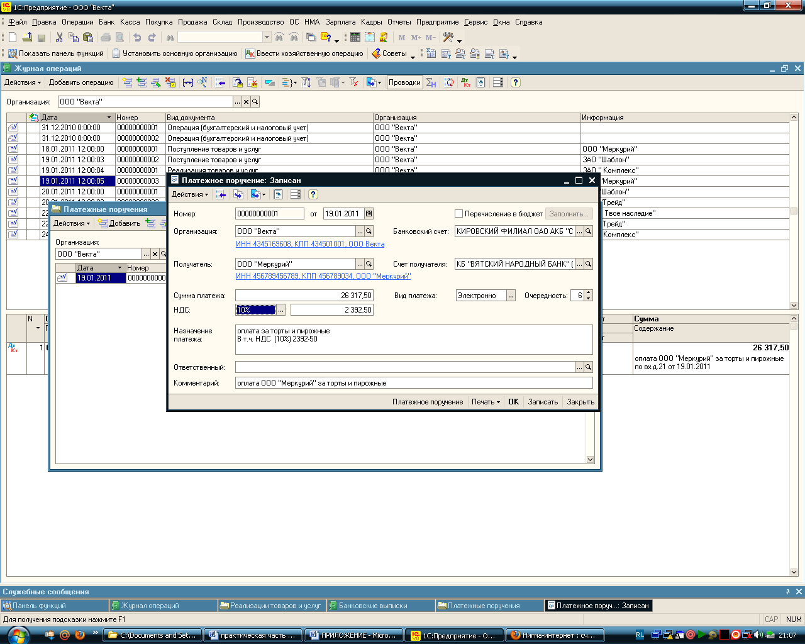Click the mark for deletion icon in the journal toolbar
This screenshot has width=805, height=644.
[170, 82]
